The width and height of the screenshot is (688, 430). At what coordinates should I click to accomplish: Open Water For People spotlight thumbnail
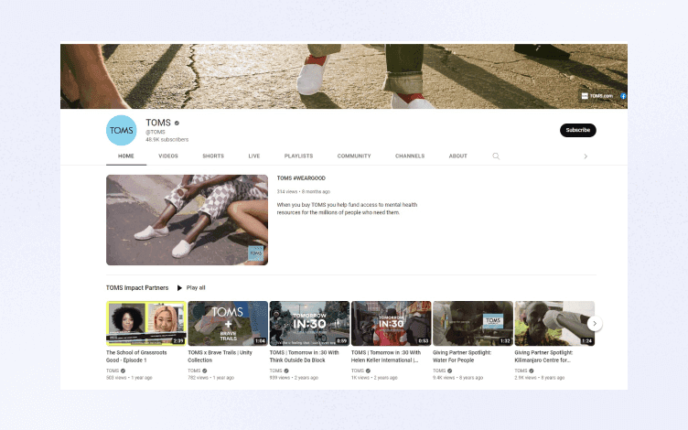[473, 323]
